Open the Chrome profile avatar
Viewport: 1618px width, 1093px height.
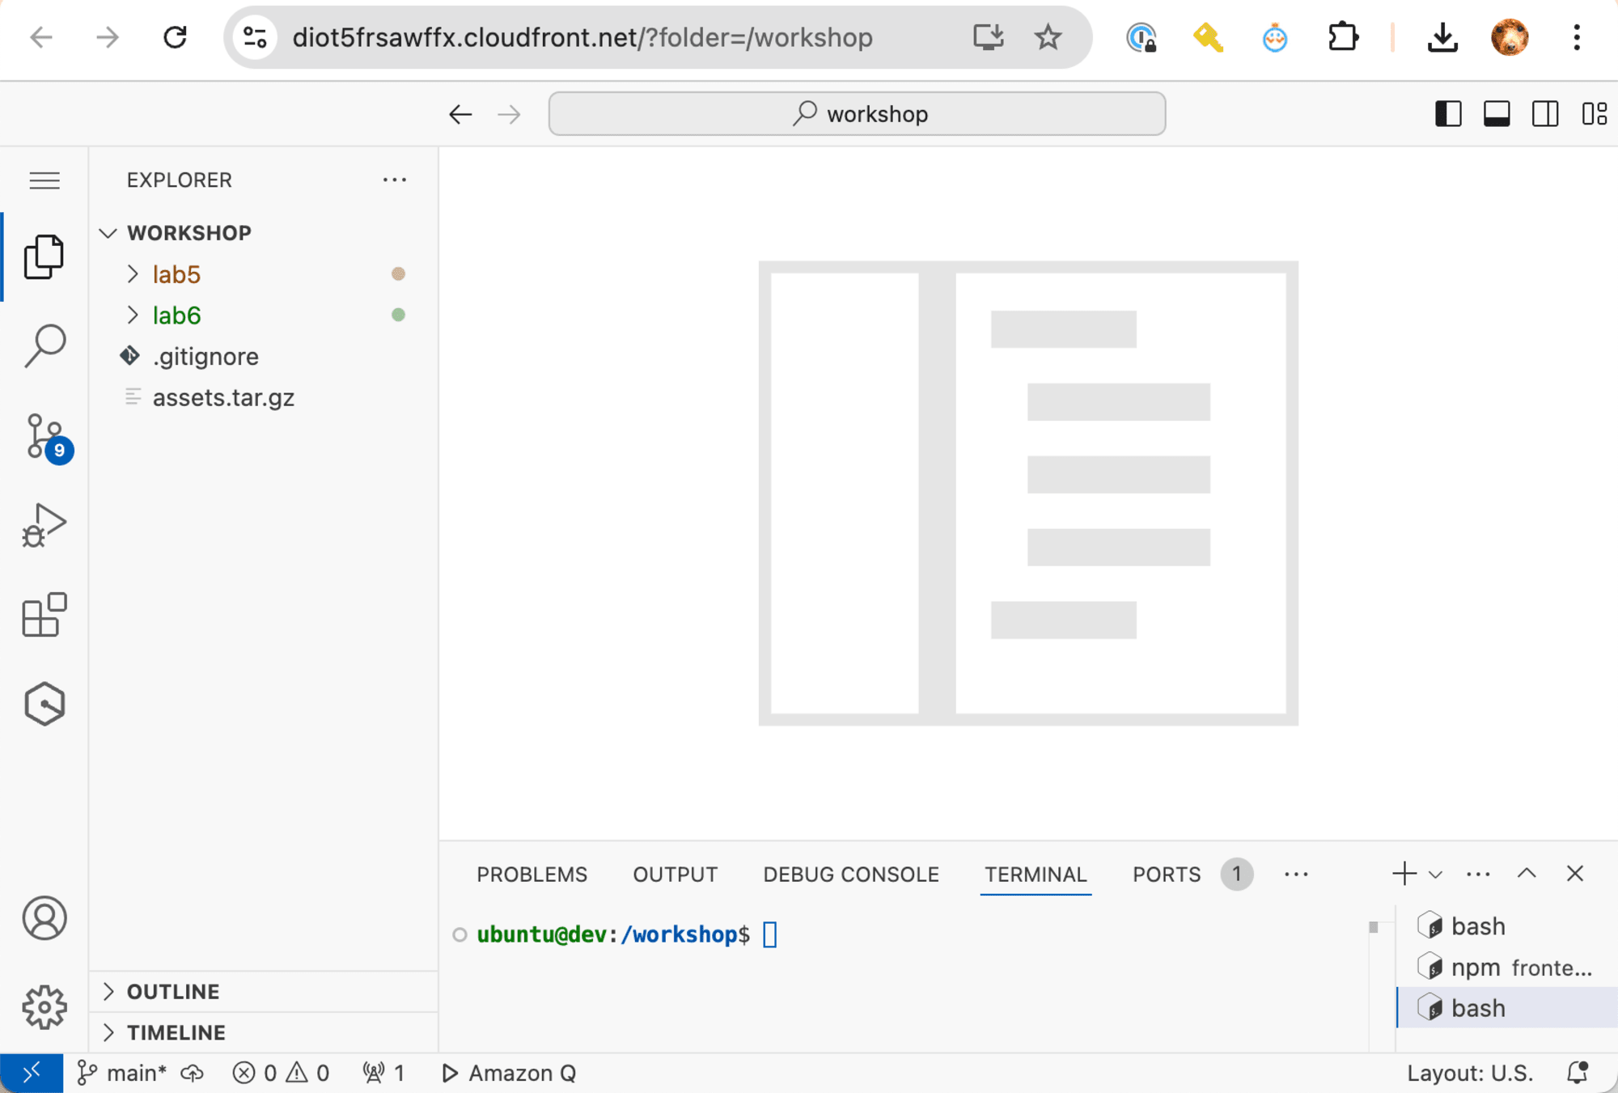1510,37
